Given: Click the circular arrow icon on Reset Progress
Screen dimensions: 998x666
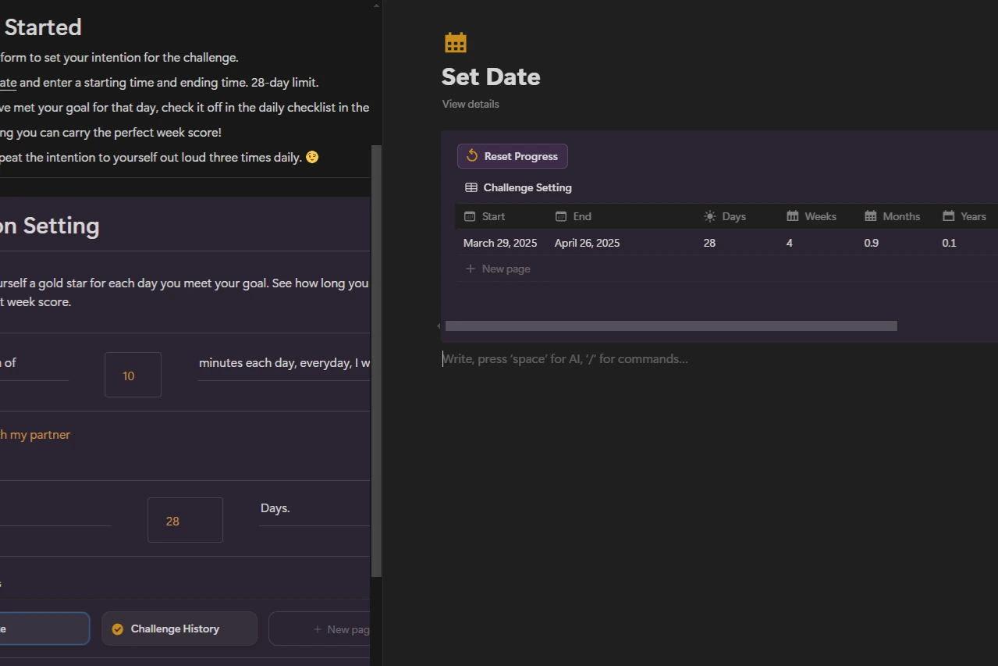Looking at the screenshot, I should point(471,155).
